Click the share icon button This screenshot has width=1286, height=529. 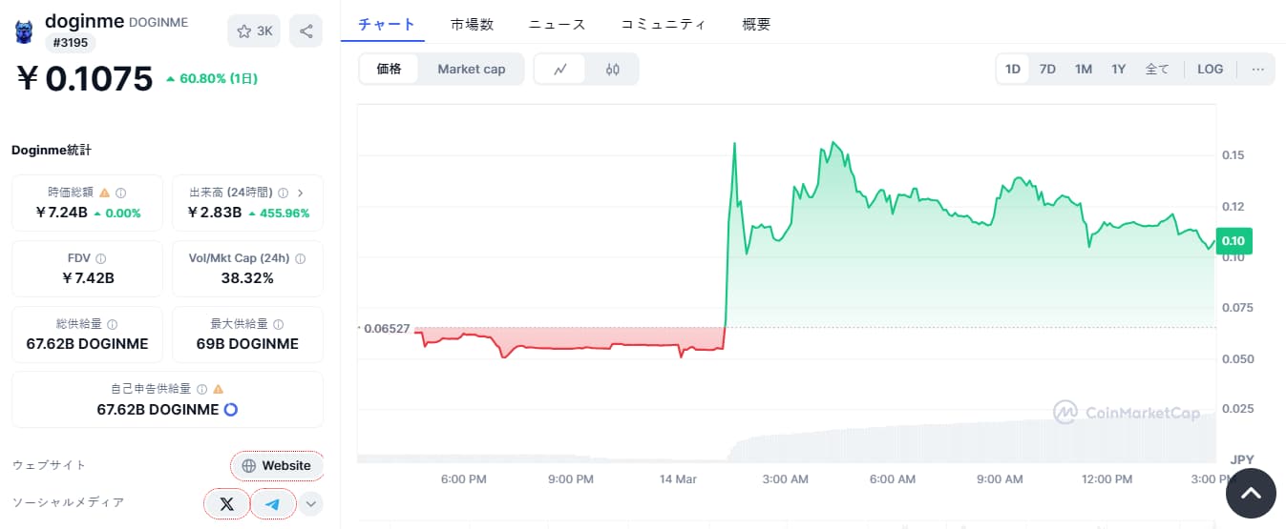(x=306, y=31)
